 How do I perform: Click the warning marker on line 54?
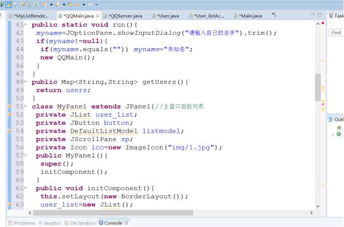[x=9, y=131]
